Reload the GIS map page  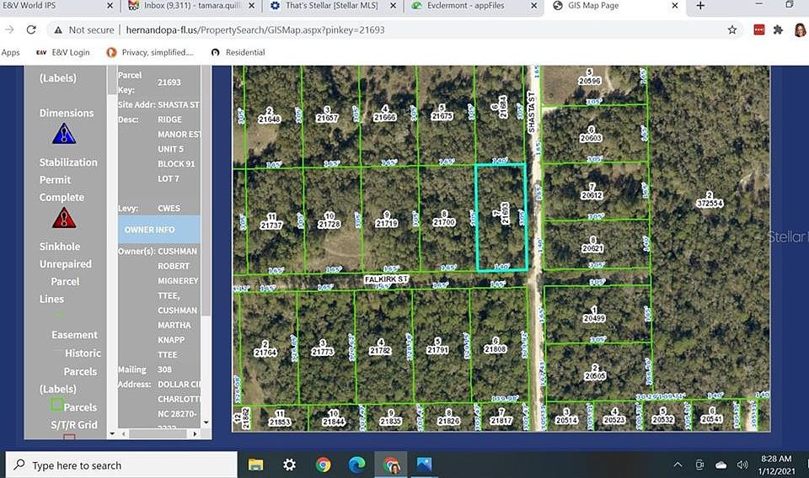click(31, 30)
